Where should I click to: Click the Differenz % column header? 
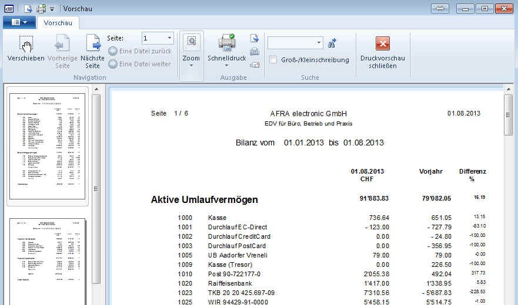click(x=472, y=175)
